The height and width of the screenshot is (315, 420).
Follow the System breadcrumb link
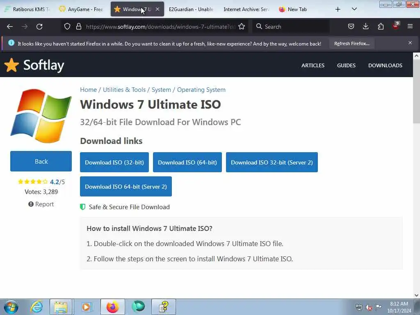pyautogui.click(x=161, y=90)
